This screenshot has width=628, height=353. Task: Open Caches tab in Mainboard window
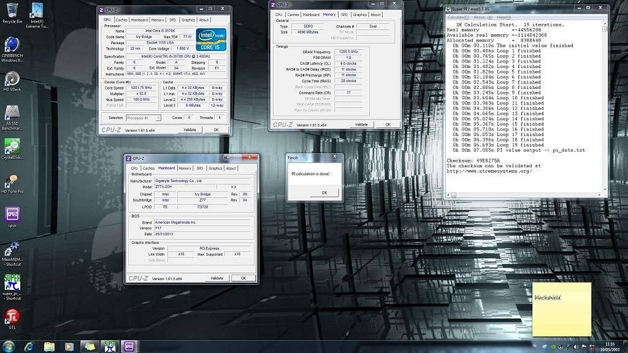tap(148, 168)
